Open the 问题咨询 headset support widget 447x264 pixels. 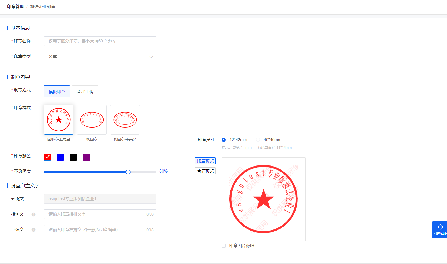pyautogui.click(x=439, y=229)
